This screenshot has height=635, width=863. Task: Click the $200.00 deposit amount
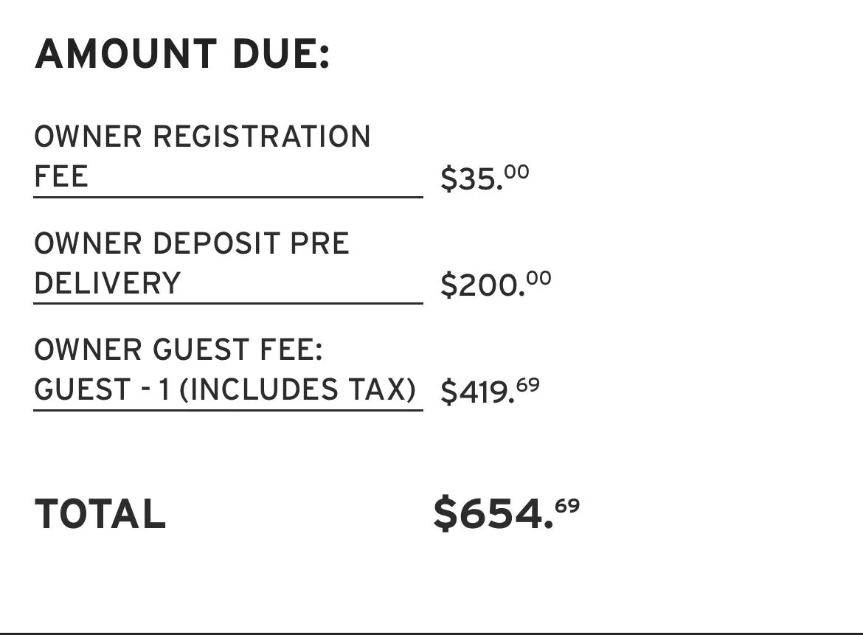click(496, 284)
